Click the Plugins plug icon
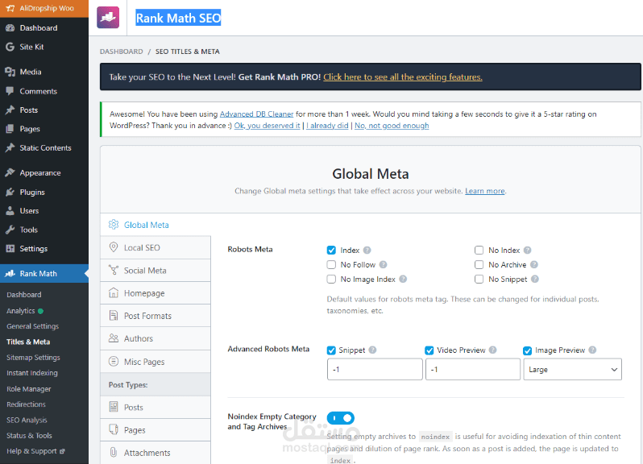The width and height of the screenshot is (643, 464). 10,192
